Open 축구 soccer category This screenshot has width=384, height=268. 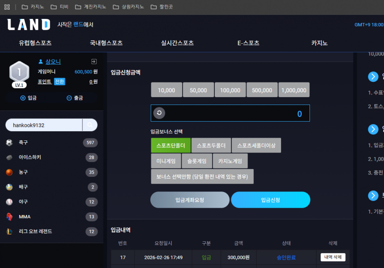click(x=52, y=142)
